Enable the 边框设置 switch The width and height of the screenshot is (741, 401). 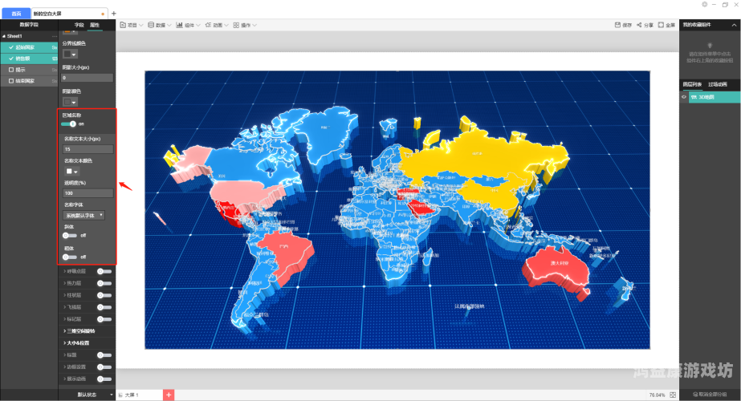104,367
